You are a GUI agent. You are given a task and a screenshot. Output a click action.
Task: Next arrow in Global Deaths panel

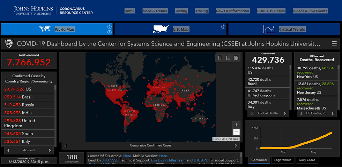pyautogui.click(x=285, y=113)
